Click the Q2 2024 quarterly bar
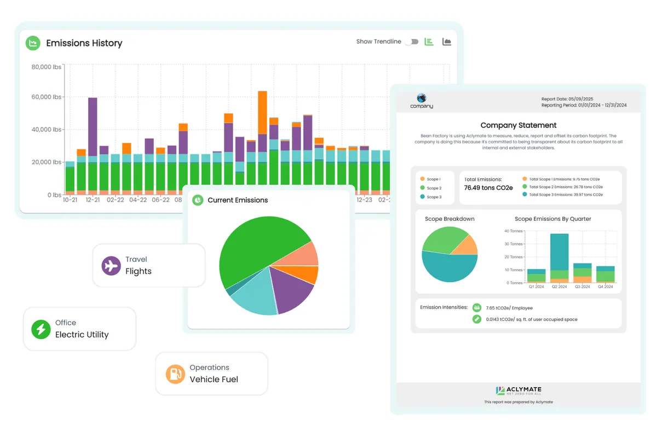657x438 pixels. click(x=559, y=258)
